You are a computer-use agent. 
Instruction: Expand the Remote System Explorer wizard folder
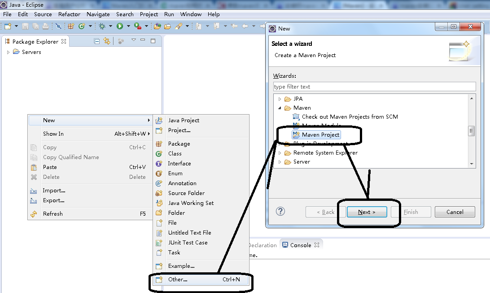(280, 153)
